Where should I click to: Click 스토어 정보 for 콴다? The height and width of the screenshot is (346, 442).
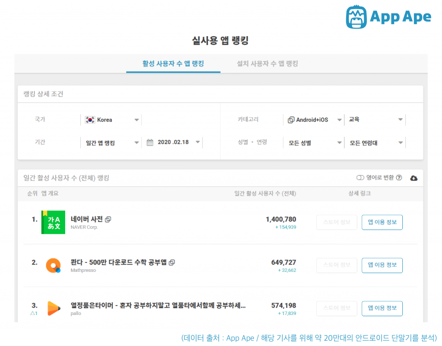(x=337, y=265)
